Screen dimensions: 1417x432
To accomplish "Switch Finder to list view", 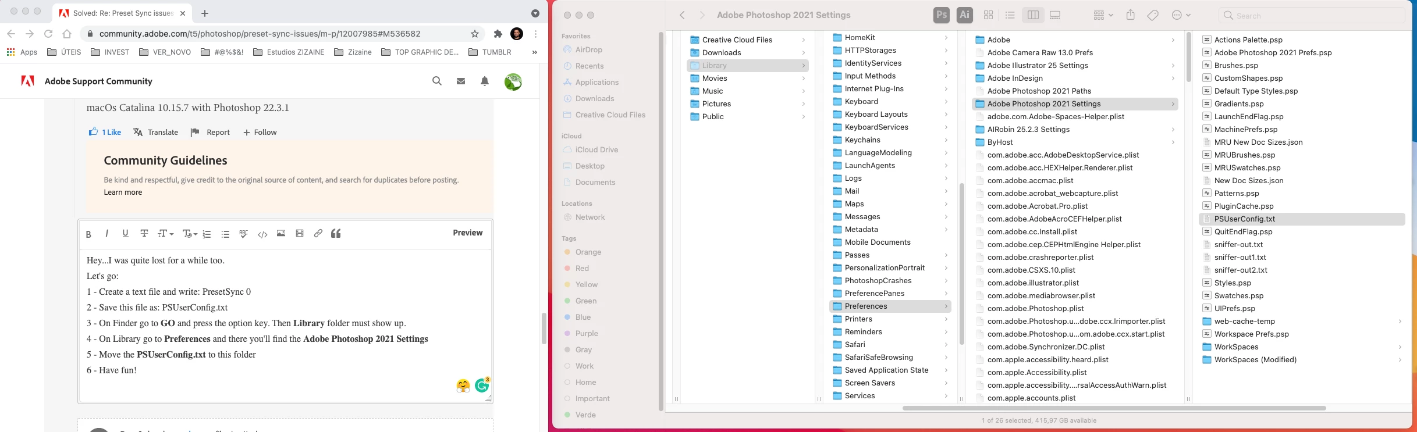I will point(1010,15).
